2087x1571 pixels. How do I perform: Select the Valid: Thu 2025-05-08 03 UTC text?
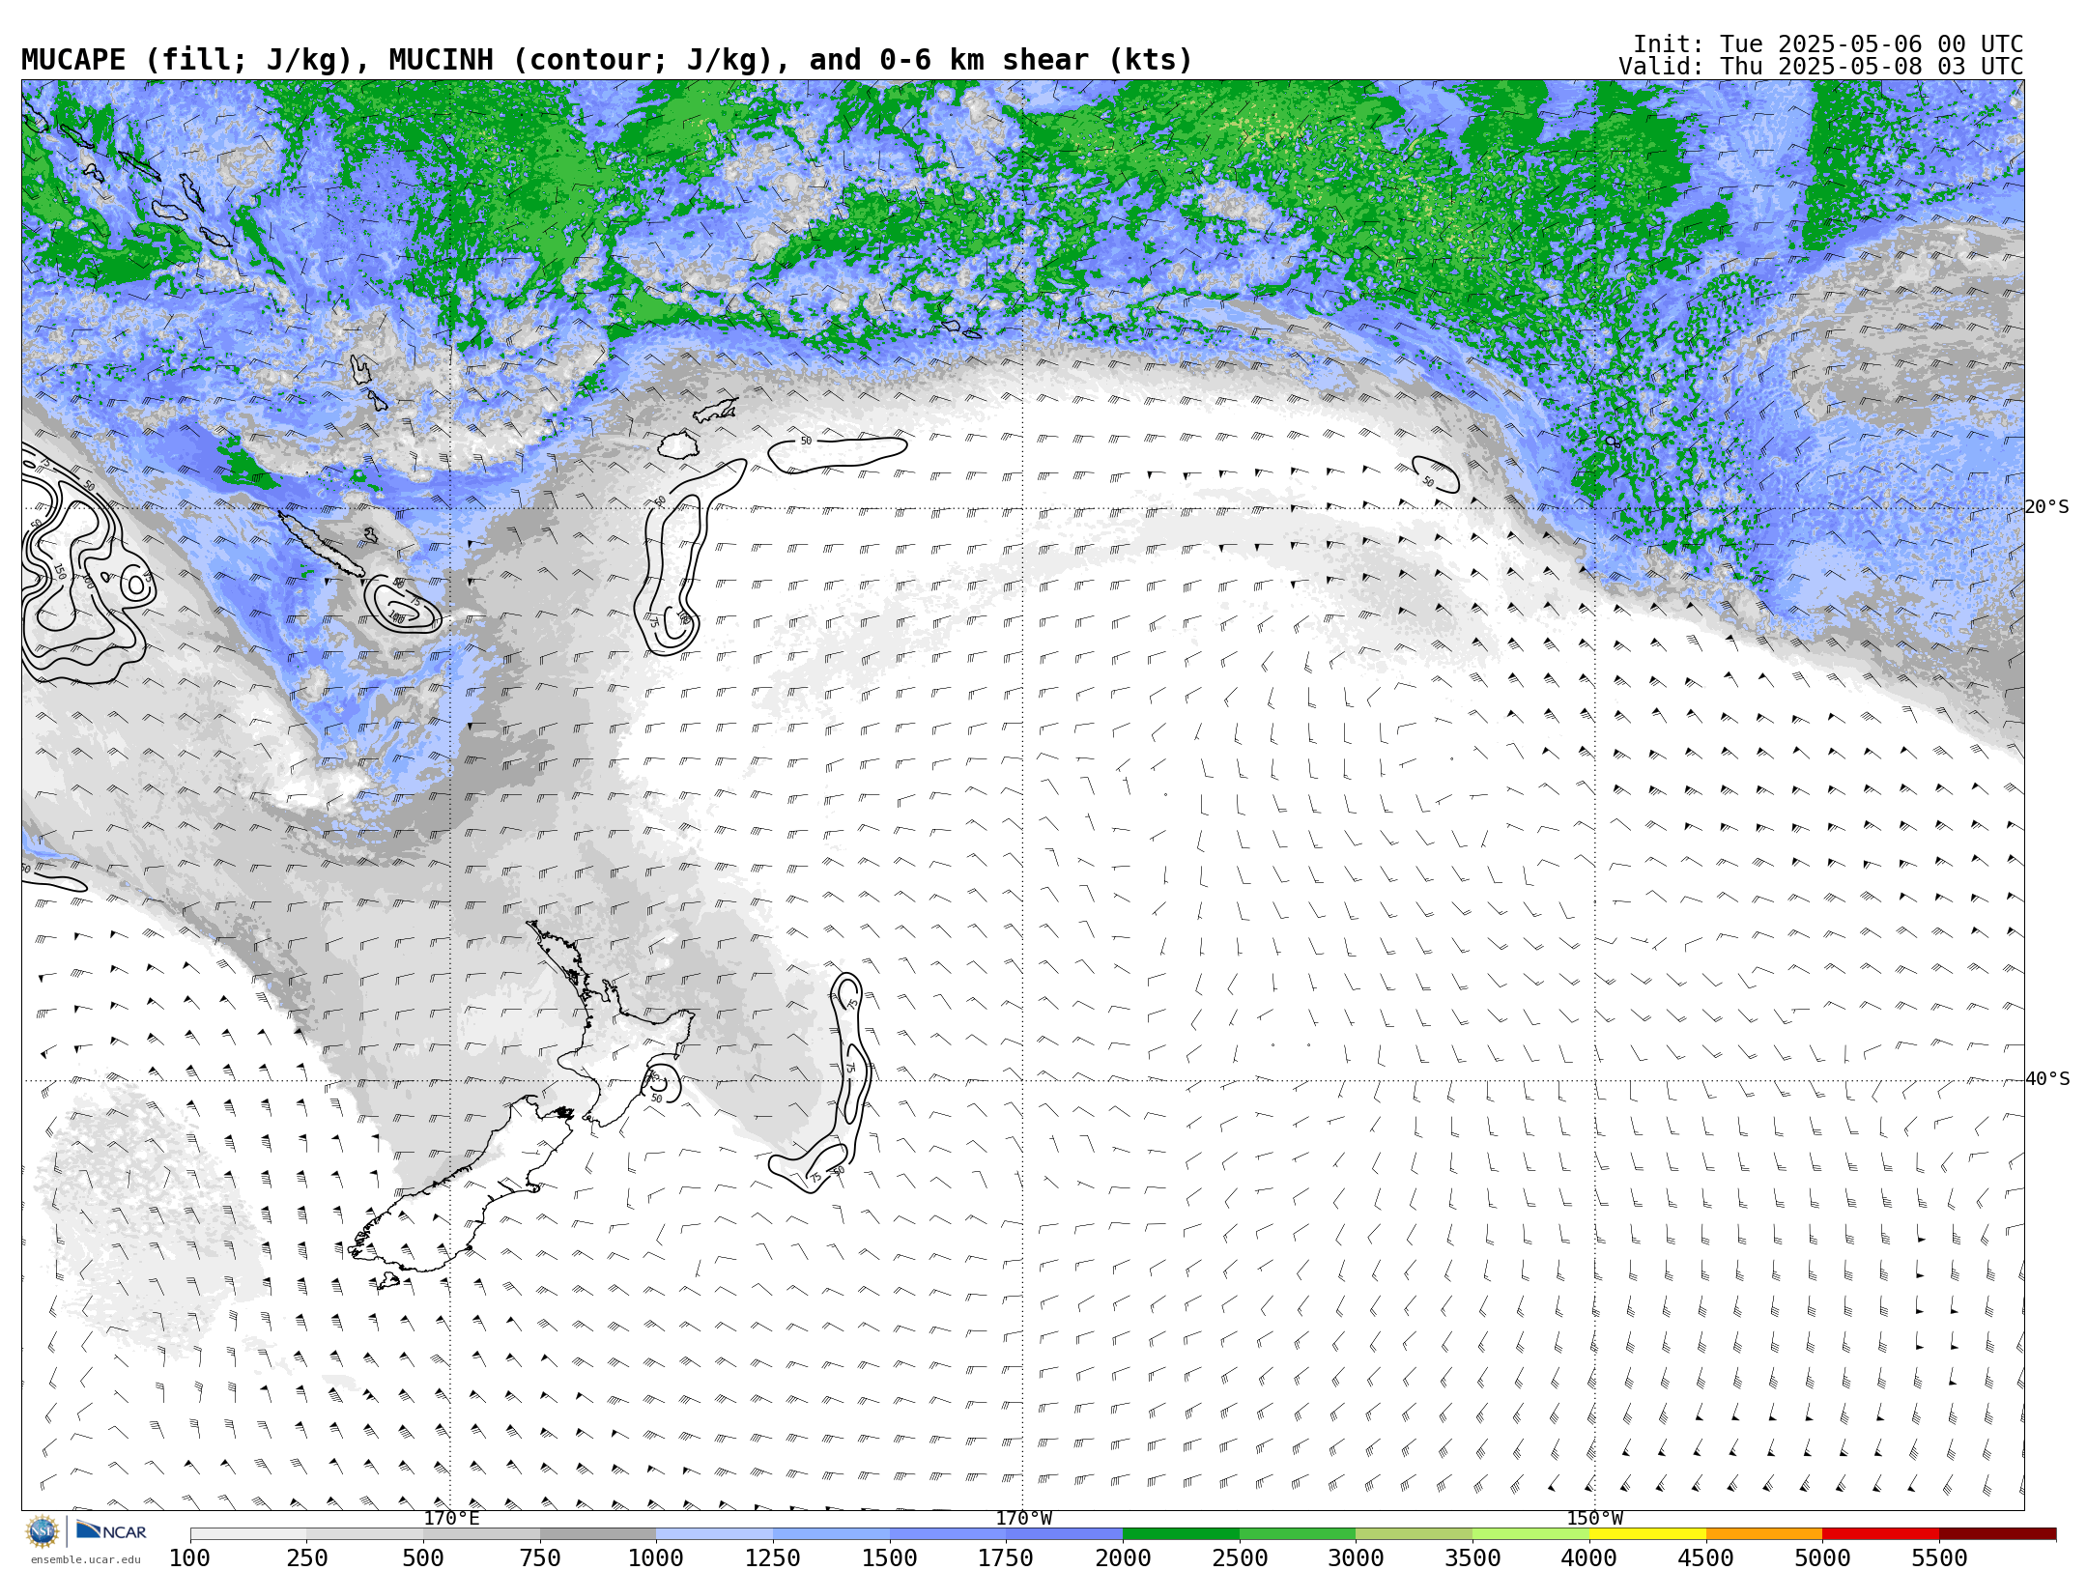tap(1820, 67)
